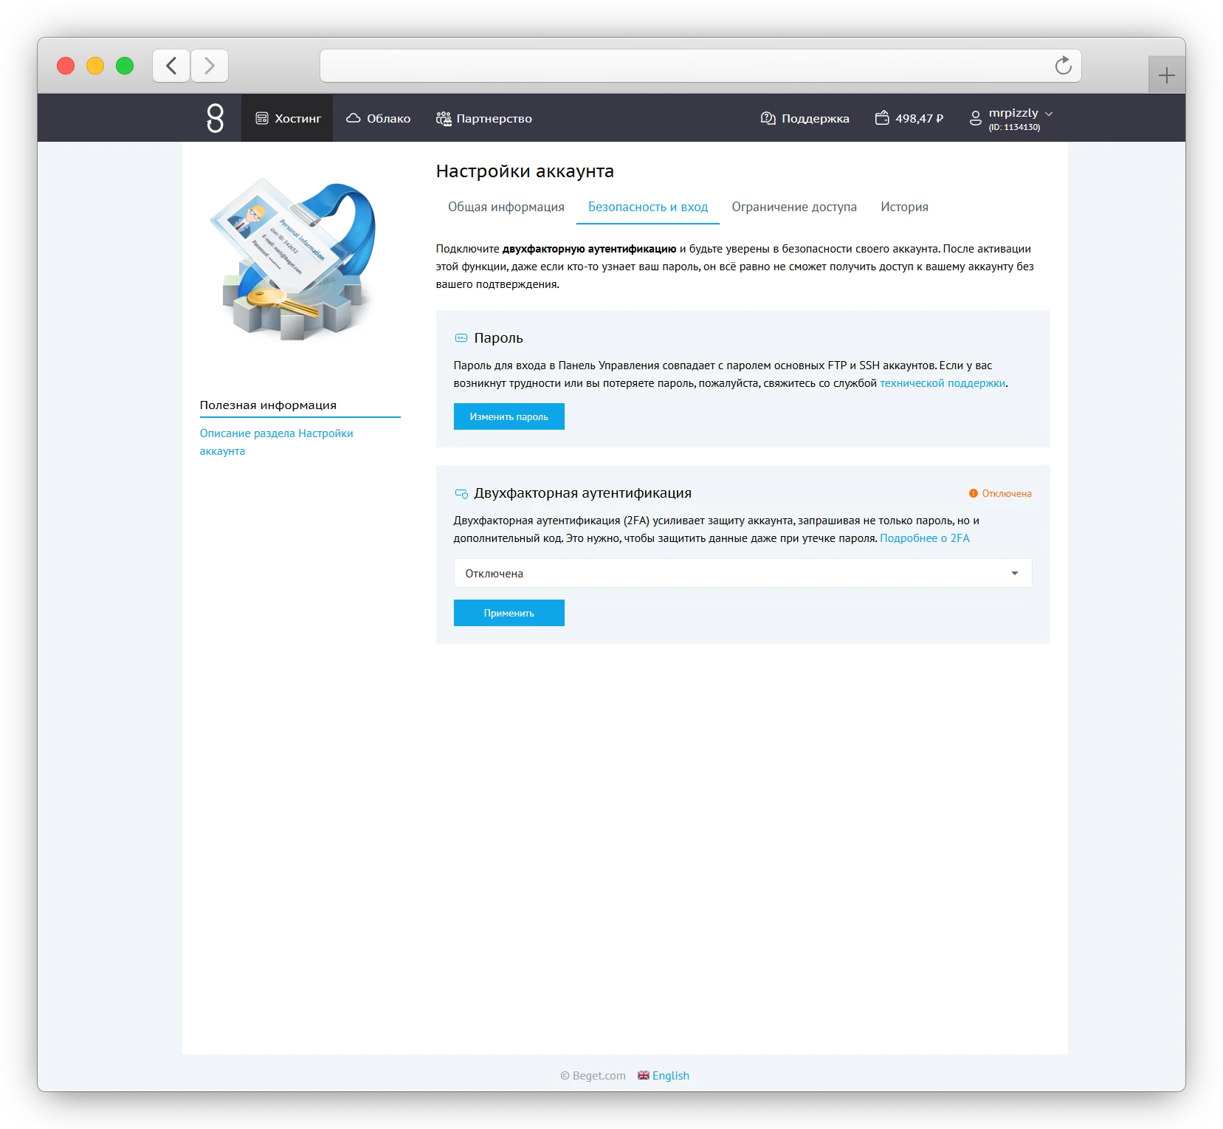Click the Beget logo icon
The height and width of the screenshot is (1129, 1223).
tap(215, 118)
